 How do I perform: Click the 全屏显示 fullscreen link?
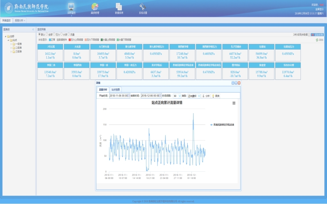(319, 9)
